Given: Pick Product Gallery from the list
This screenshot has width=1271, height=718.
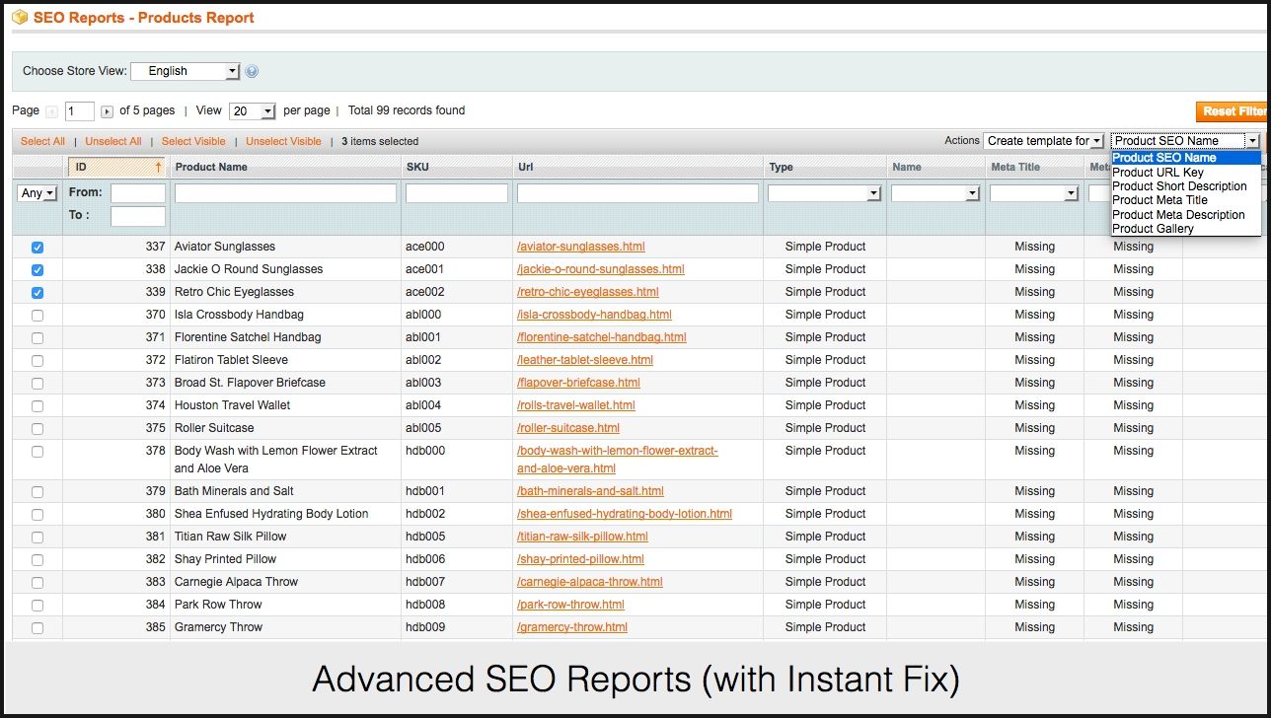Looking at the screenshot, I should pyautogui.click(x=1153, y=229).
